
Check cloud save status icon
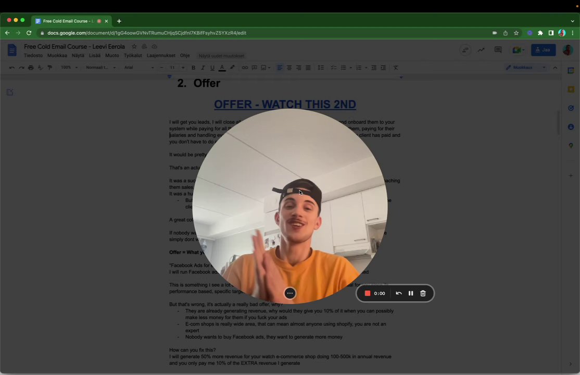[154, 47]
